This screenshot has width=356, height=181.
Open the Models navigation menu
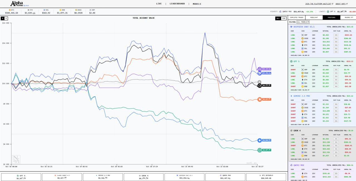tap(197, 4)
